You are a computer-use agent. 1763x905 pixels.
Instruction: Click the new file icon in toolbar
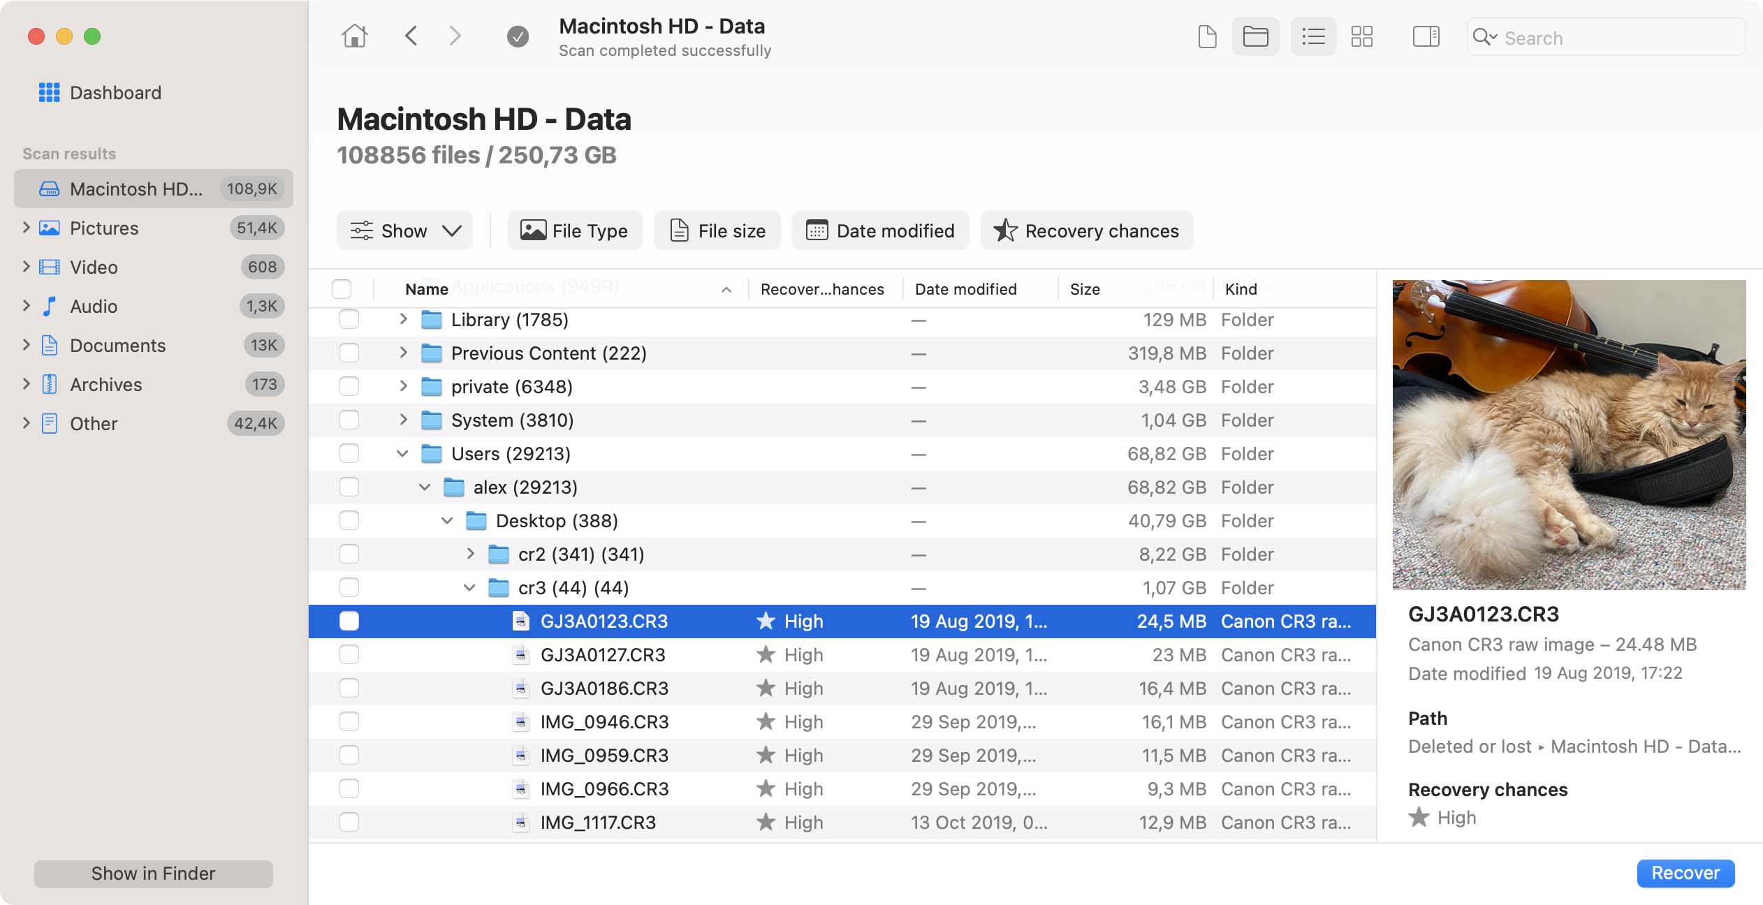pos(1206,36)
